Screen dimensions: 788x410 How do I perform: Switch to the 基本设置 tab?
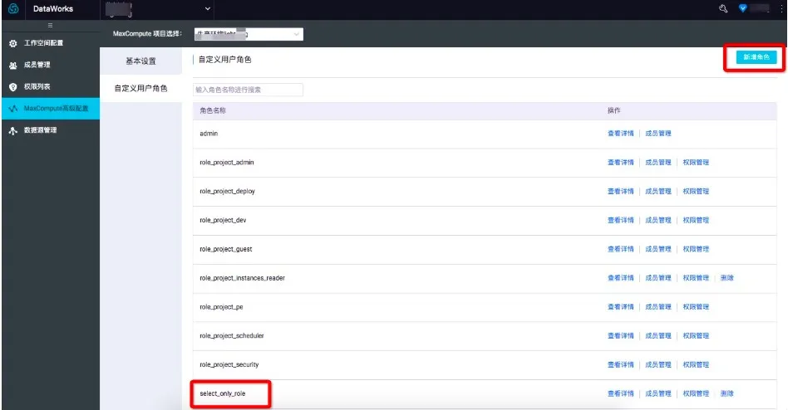[x=140, y=61]
